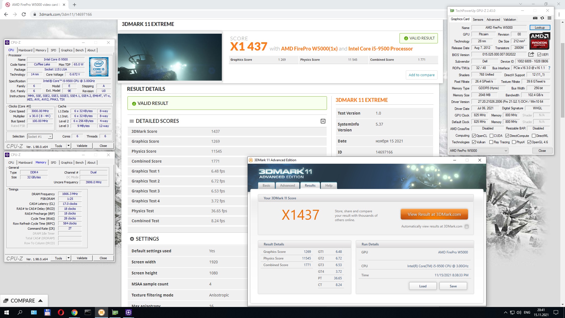The width and height of the screenshot is (565, 318).
Task: Collapse Detailed Scores with the arrow box icon
Action: pyautogui.click(x=323, y=121)
